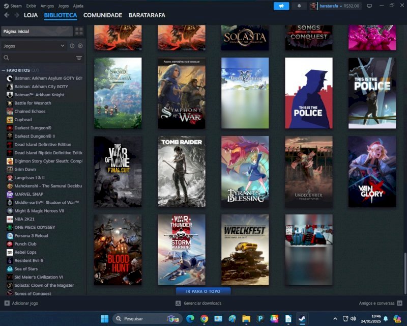This screenshot has height=326, width=407.
Task: Show hidden system tray icons chevron
Action: pyautogui.click(x=335, y=318)
